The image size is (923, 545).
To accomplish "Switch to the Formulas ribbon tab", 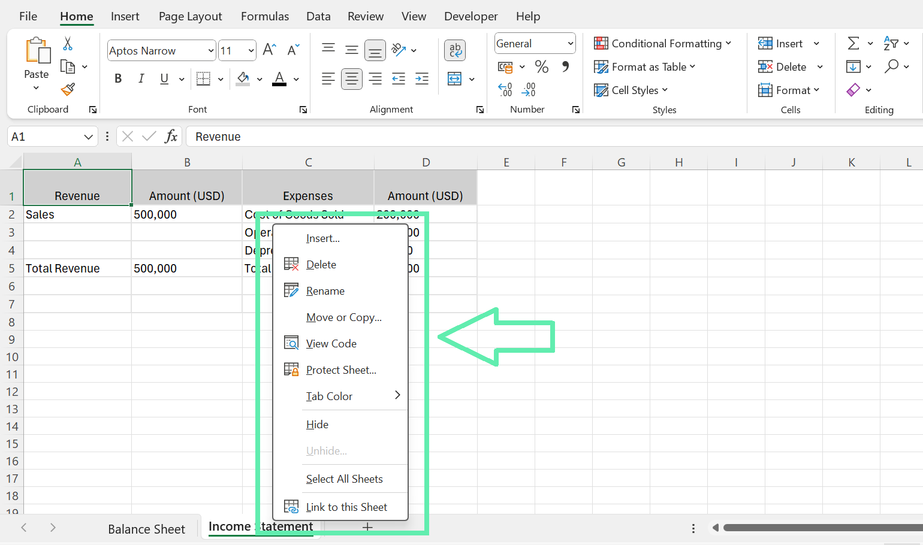I will point(265,16).
